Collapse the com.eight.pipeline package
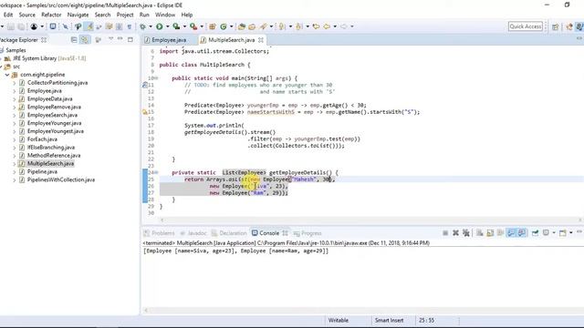The height and width of the screenshot is (328, 584). coord(7,75)
